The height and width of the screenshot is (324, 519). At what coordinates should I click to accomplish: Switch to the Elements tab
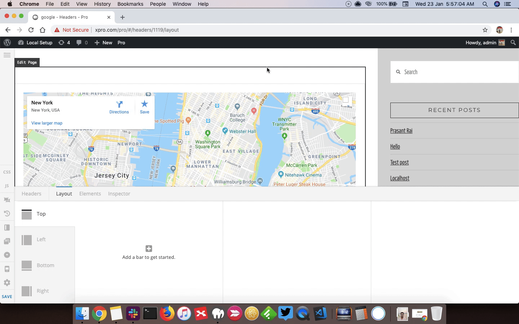90,194
